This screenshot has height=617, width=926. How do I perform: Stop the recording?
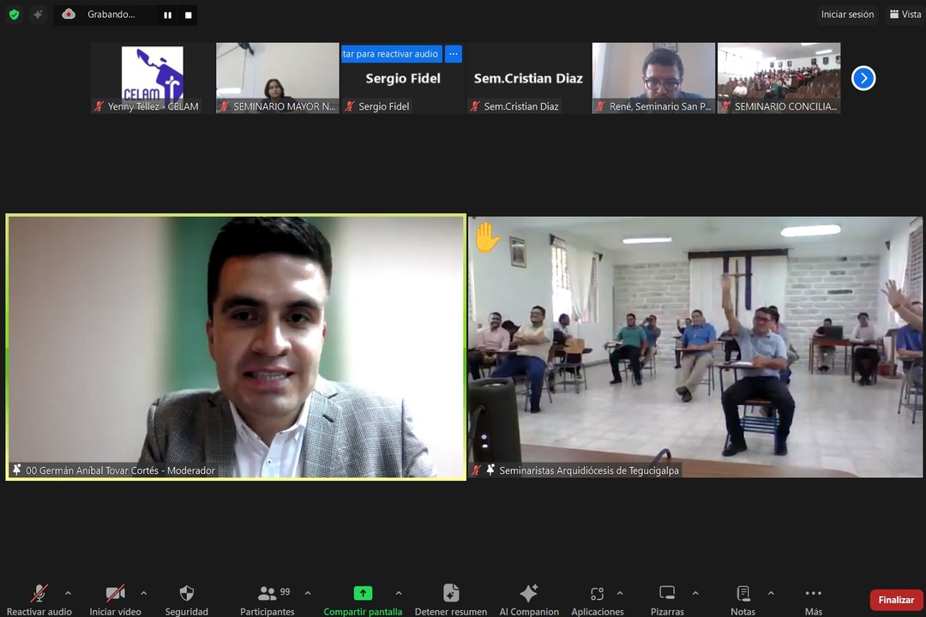click(189, 15)
